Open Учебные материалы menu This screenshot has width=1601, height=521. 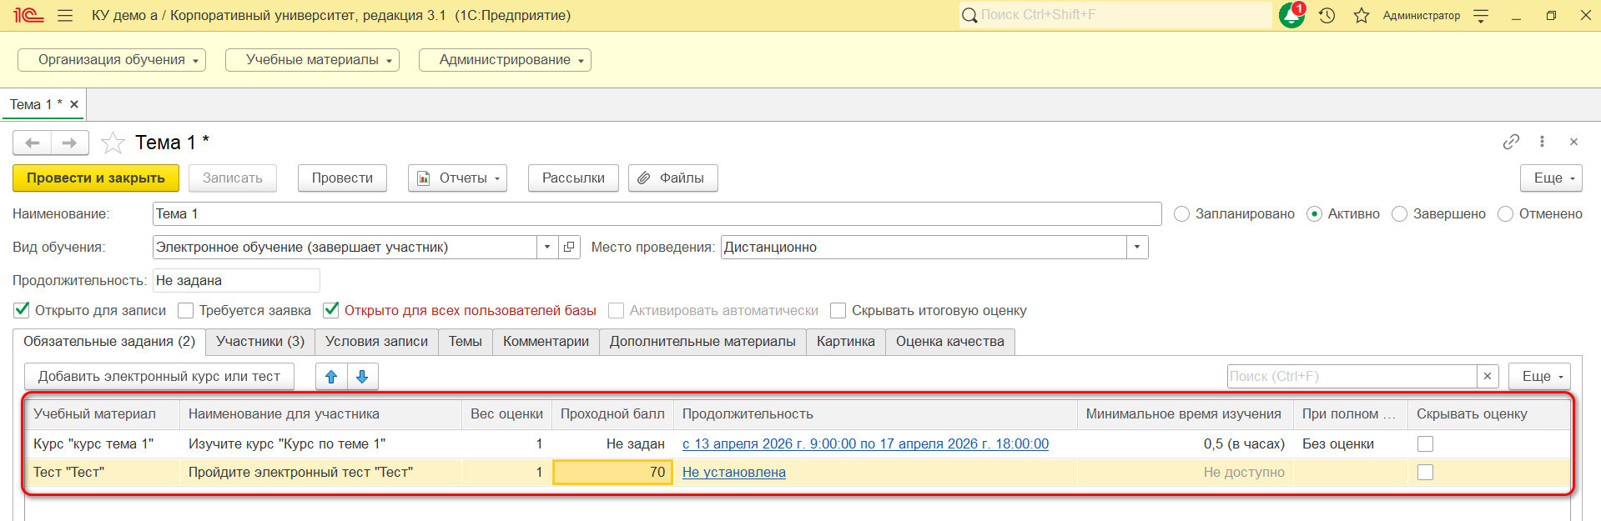[x=312, y=60]
